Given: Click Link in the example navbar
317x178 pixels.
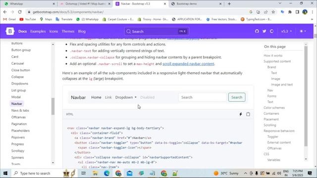Looking at the screenshot, I should (108, 97).
